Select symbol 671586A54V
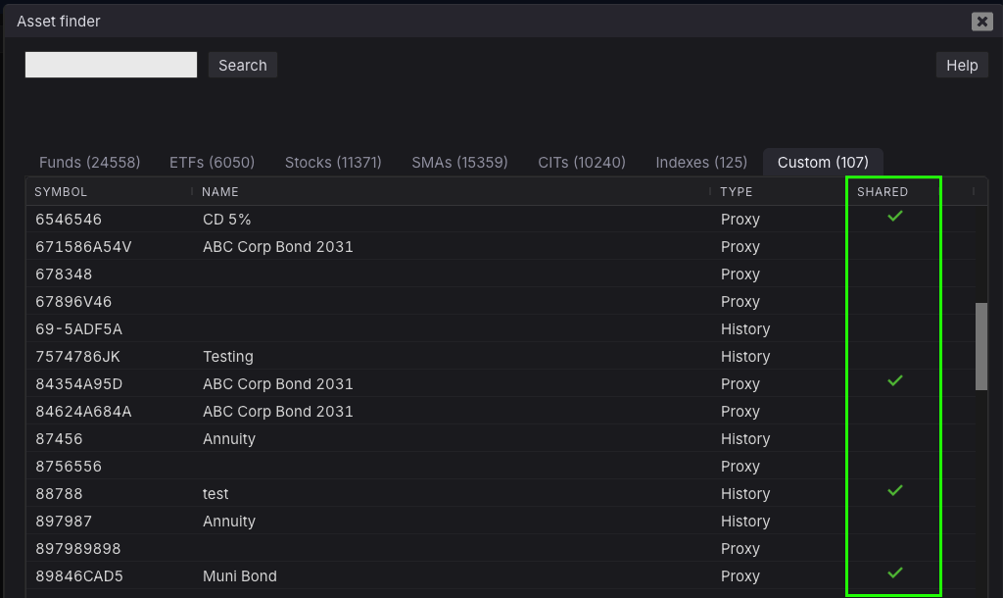Screen dimensions: 1003x598 [x=84, y=247]
